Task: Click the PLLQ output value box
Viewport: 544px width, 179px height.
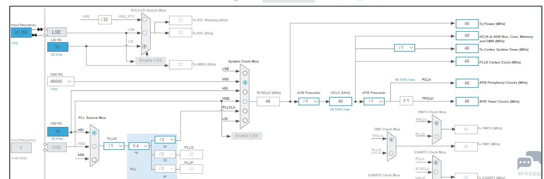Action: tap(191, 154)
